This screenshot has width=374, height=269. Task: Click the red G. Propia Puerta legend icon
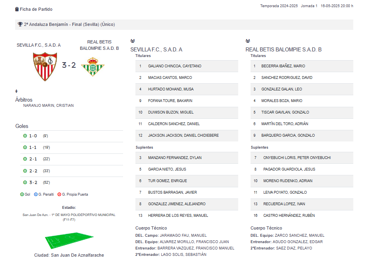coord(59,194)
